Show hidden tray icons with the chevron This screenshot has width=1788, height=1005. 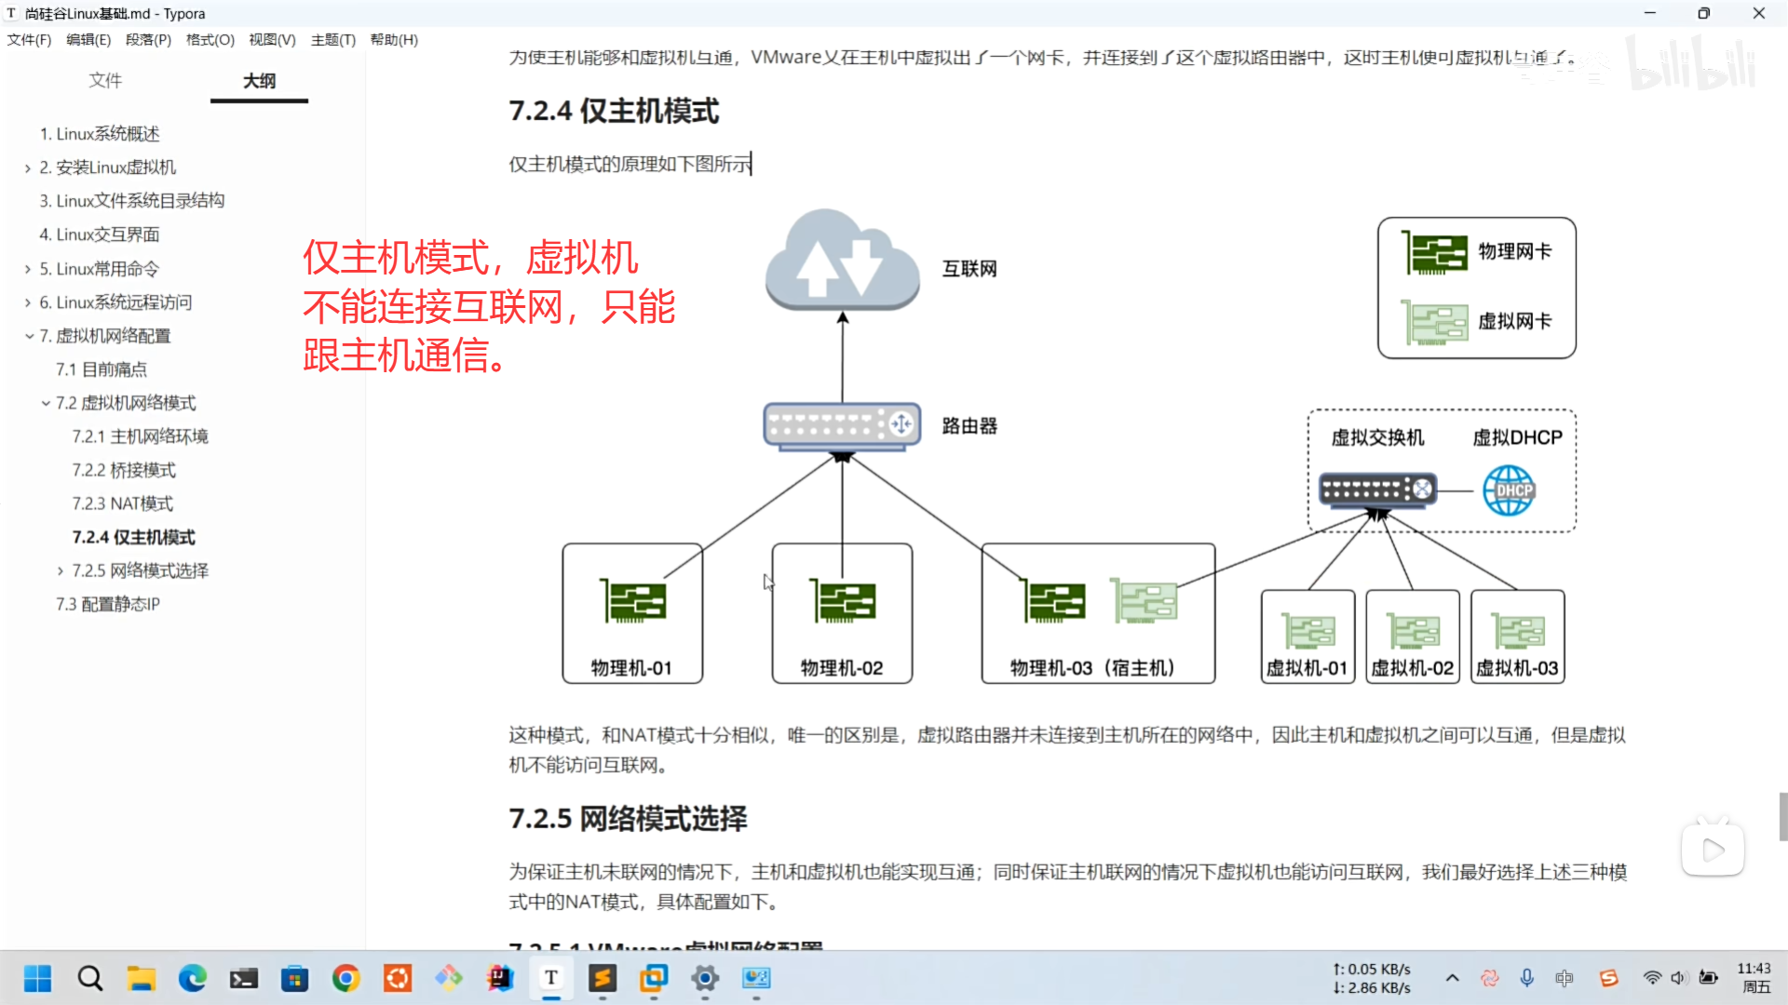(1452, 978)
